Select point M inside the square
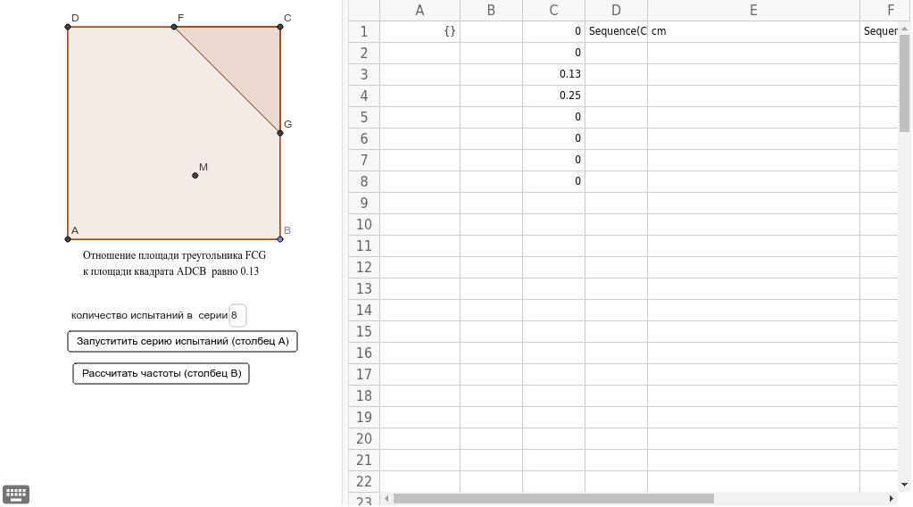 [x=195, y=175]
